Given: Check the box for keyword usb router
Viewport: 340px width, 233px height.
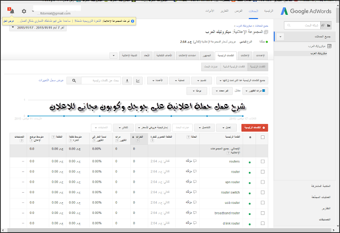Looking at the screenshot, I should click(262, 203).
